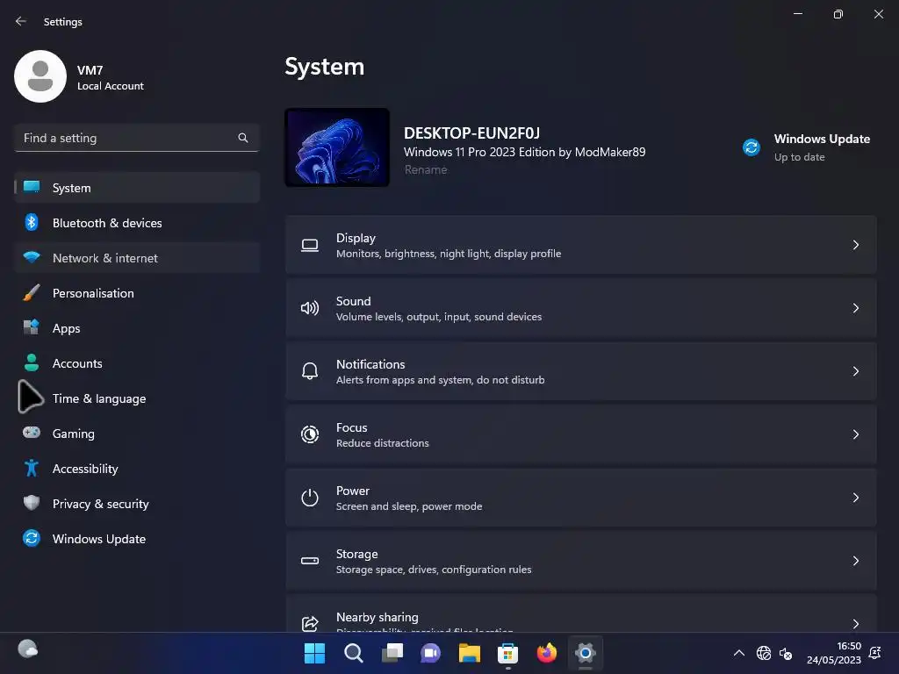Click the Display laptop icon
Viewport: 899px width, 674px height.
(x=310, y=246)
